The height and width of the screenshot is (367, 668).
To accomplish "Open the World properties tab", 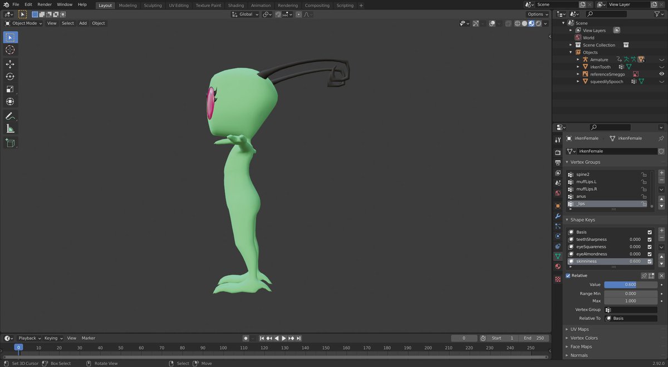I will [x=558, y=193].
